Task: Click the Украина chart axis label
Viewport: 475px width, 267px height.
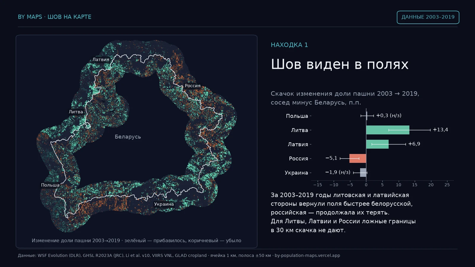Action: pos(297,173)
